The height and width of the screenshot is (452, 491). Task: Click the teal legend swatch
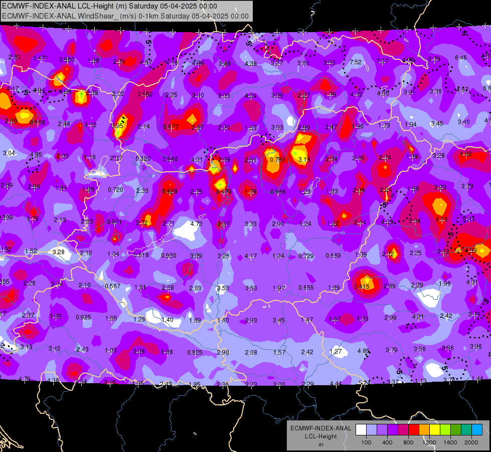coord(466,430)
